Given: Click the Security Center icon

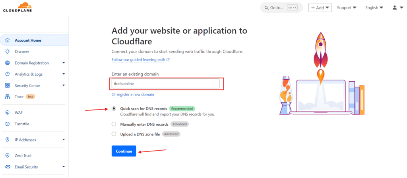Looking at the screenshot, I should [x=8, y=85].
